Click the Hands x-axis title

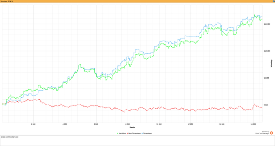click(x=132, y=127)
